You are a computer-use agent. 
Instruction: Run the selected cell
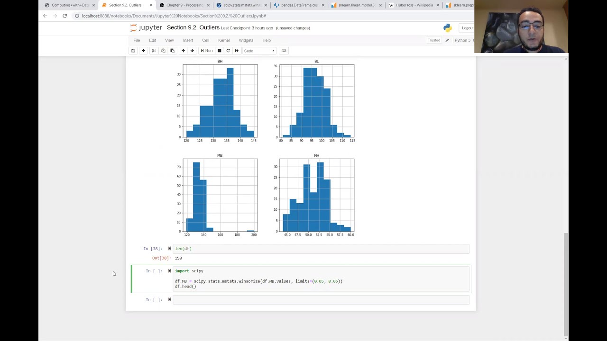tap(206, 51)
